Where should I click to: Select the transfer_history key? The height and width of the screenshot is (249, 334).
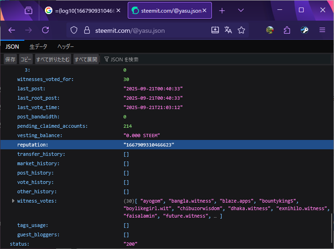(x=41, y=154)
